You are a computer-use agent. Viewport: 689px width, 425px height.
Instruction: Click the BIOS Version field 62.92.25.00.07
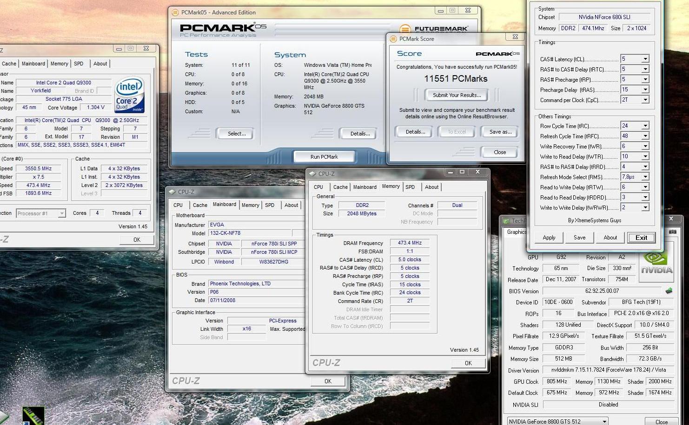click(602, 291)
